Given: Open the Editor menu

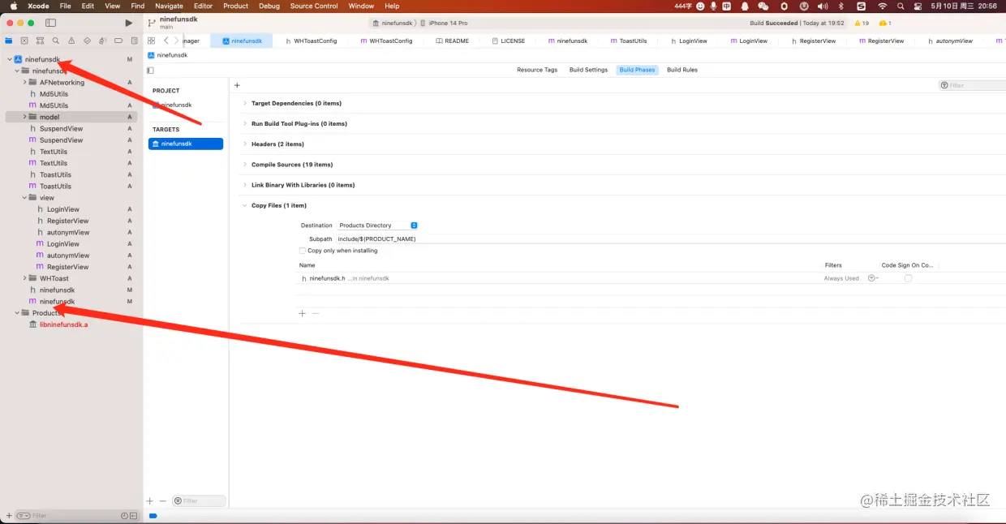Looking at the screenshot, I should tap(203, 6).
